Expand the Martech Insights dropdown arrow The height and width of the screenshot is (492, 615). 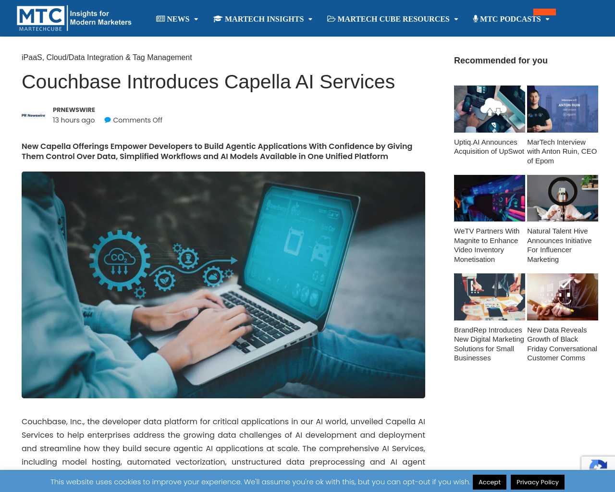(310, 19)
